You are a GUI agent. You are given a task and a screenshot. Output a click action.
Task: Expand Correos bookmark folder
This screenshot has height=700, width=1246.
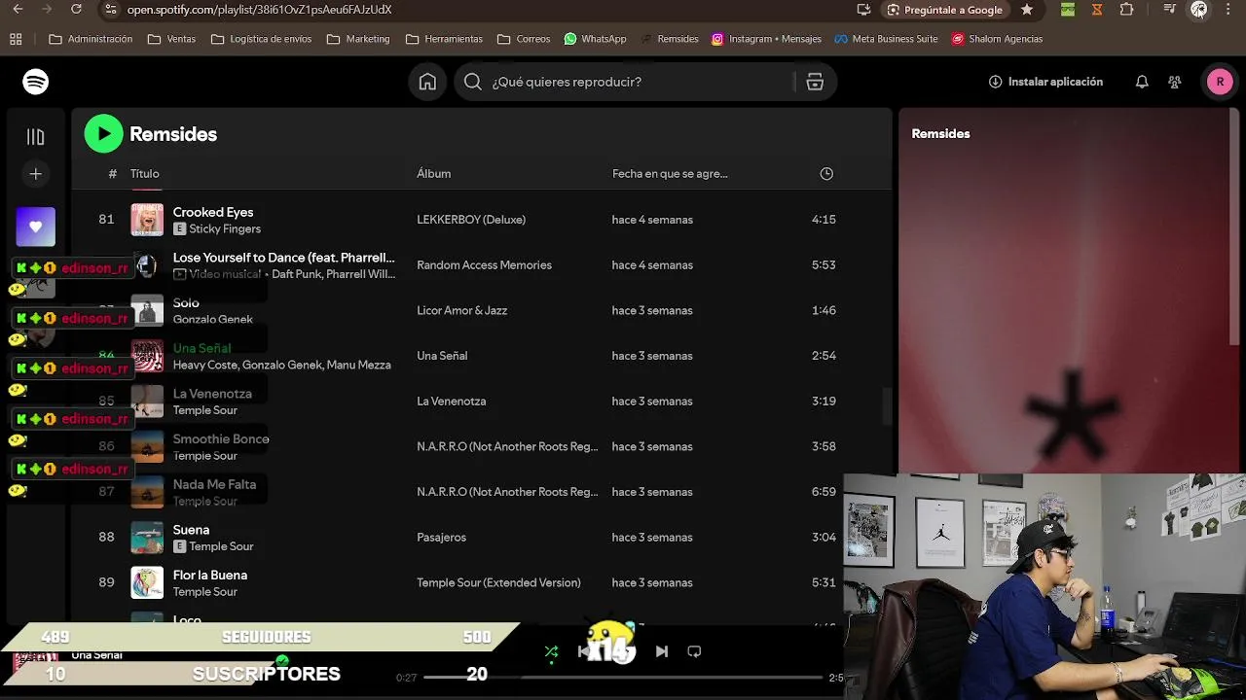524,39
